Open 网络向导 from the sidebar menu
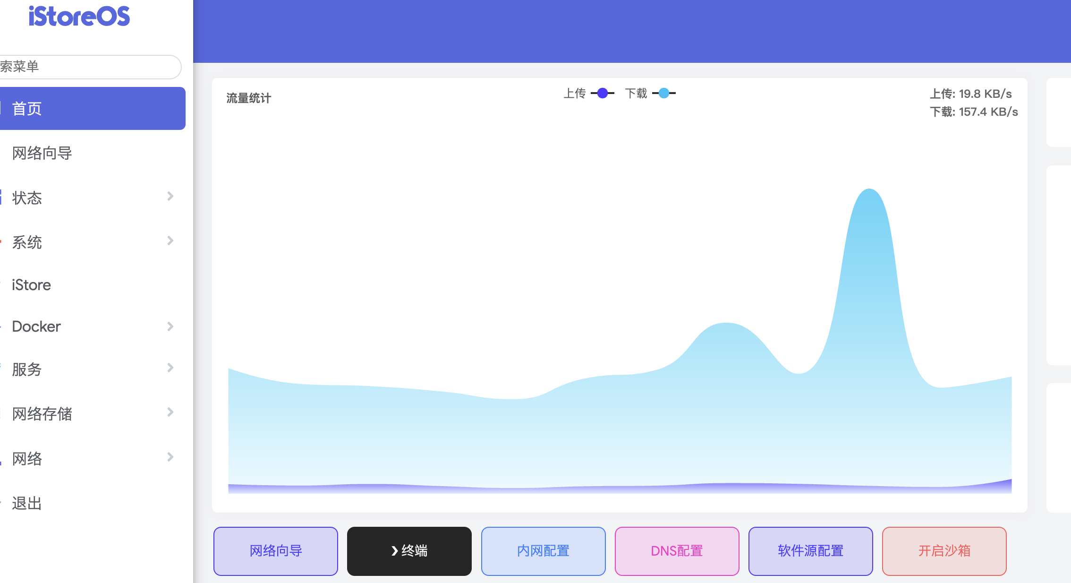The height and width of the screenshot is (583, 1071). pyautogui.click(x=42, y=153)
